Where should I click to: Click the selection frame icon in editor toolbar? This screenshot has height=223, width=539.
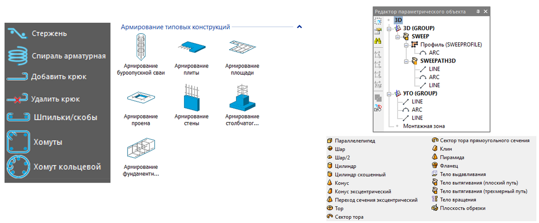coord(378,21)
